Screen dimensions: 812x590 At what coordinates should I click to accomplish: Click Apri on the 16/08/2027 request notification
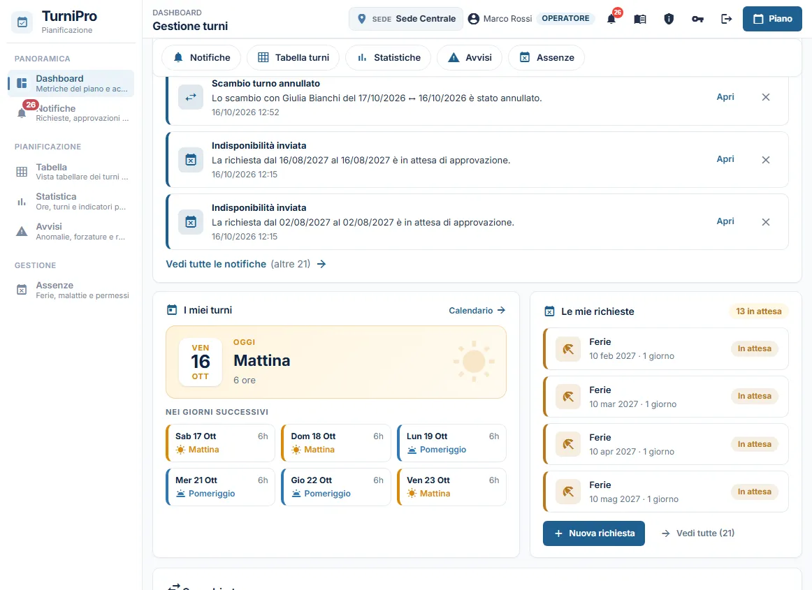coord(725,159)
